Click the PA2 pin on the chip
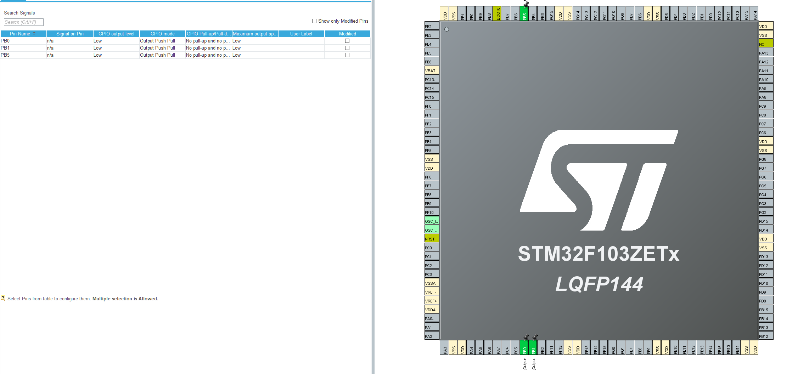The image size is (809, 374). (432, 336)
